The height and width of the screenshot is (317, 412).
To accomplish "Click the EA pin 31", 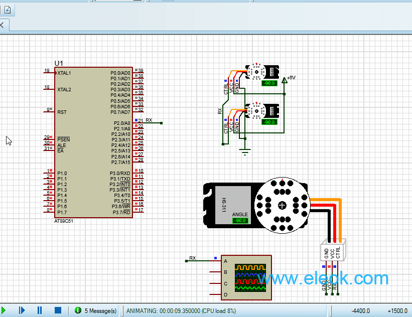I will pos(49,150).
